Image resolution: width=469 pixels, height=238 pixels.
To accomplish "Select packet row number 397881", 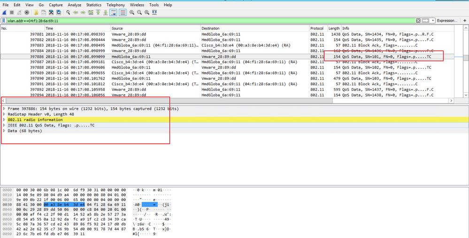I will tap(227, 34).
